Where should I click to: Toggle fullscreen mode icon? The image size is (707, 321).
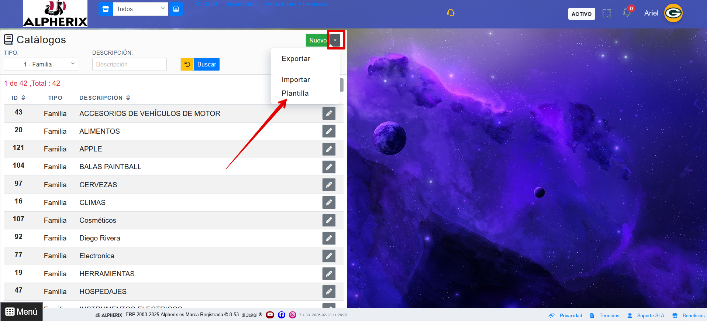click(x=607, y=14)
